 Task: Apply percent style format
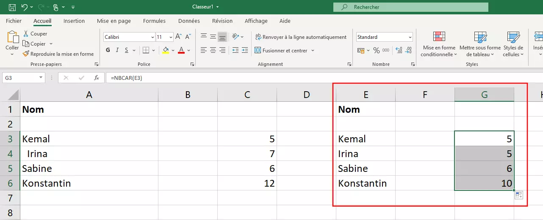point(376,50)
